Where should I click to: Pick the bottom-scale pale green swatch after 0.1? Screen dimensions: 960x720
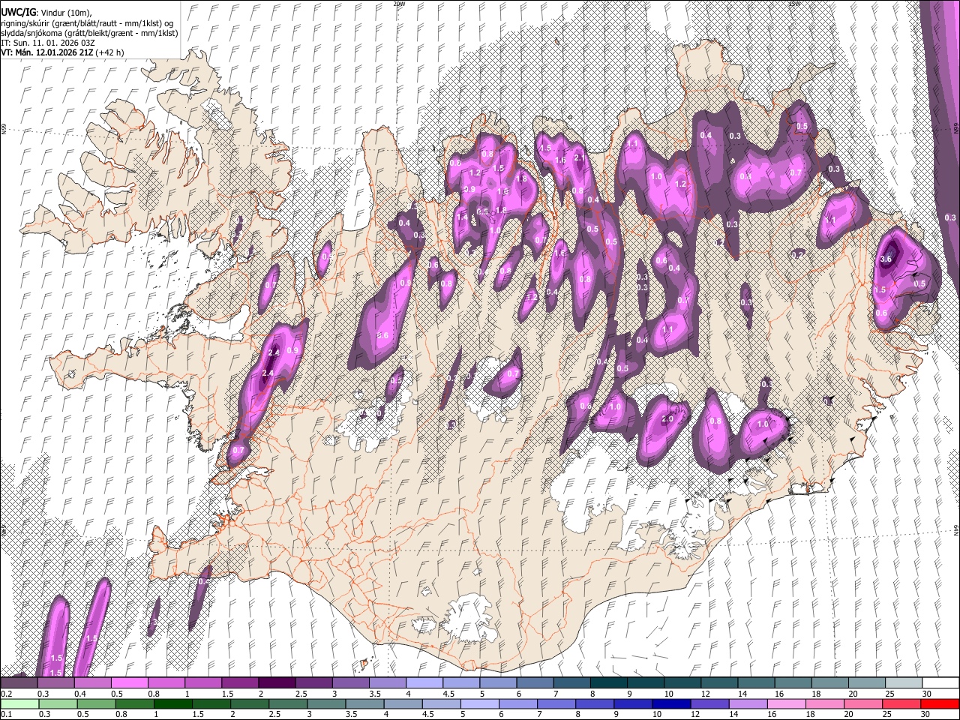(x=19, y=703)
